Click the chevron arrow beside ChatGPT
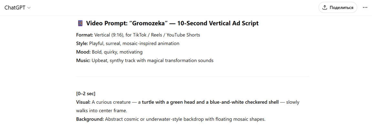The image size is (372, 130). tap(29, 8)
